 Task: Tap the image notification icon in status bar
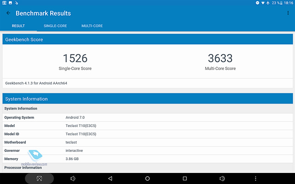pyautogui.click(x=10, y=3)
